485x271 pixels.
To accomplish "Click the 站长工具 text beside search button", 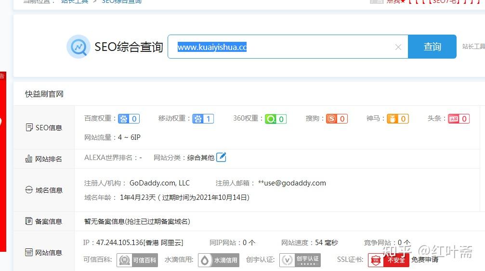I will pos(473,47).
